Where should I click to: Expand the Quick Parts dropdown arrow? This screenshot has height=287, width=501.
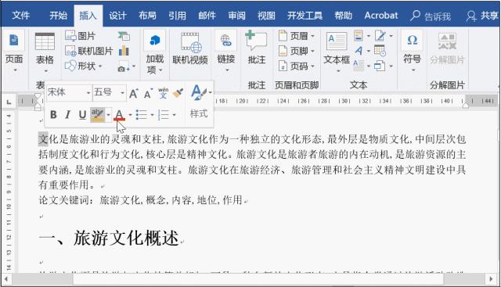coord(369,36)
